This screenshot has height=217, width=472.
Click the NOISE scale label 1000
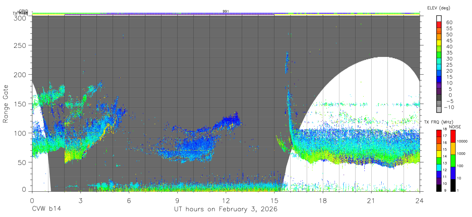[x=461, y=153]
